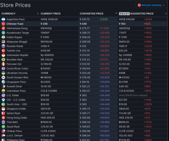Click the RM95.00 suggested price
This screenshot has width=169, height=141.
[124, 42]
